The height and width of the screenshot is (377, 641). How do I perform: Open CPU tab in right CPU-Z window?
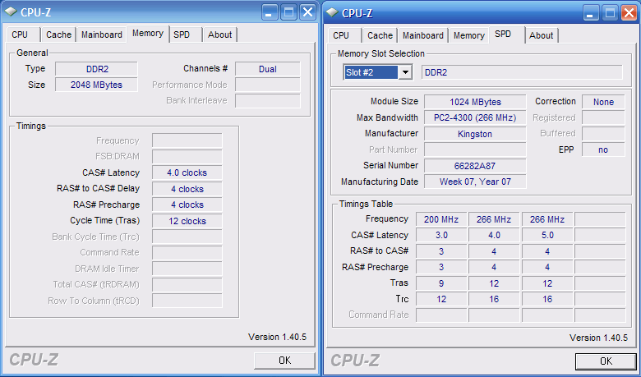tap(344, 35)
